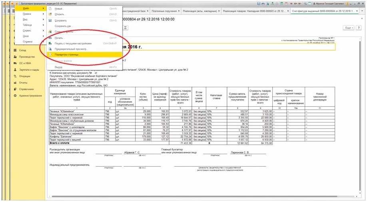Click the Зарплата и кадры person icon
The image size is (367, 202).
point(15,70)
